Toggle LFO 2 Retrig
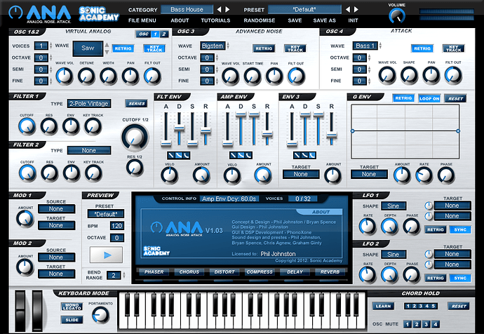 [435, 278]
